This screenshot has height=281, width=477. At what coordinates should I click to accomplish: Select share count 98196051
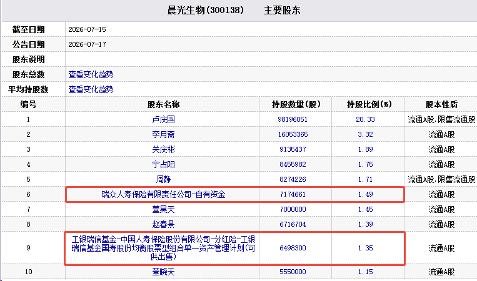[293, 119]
